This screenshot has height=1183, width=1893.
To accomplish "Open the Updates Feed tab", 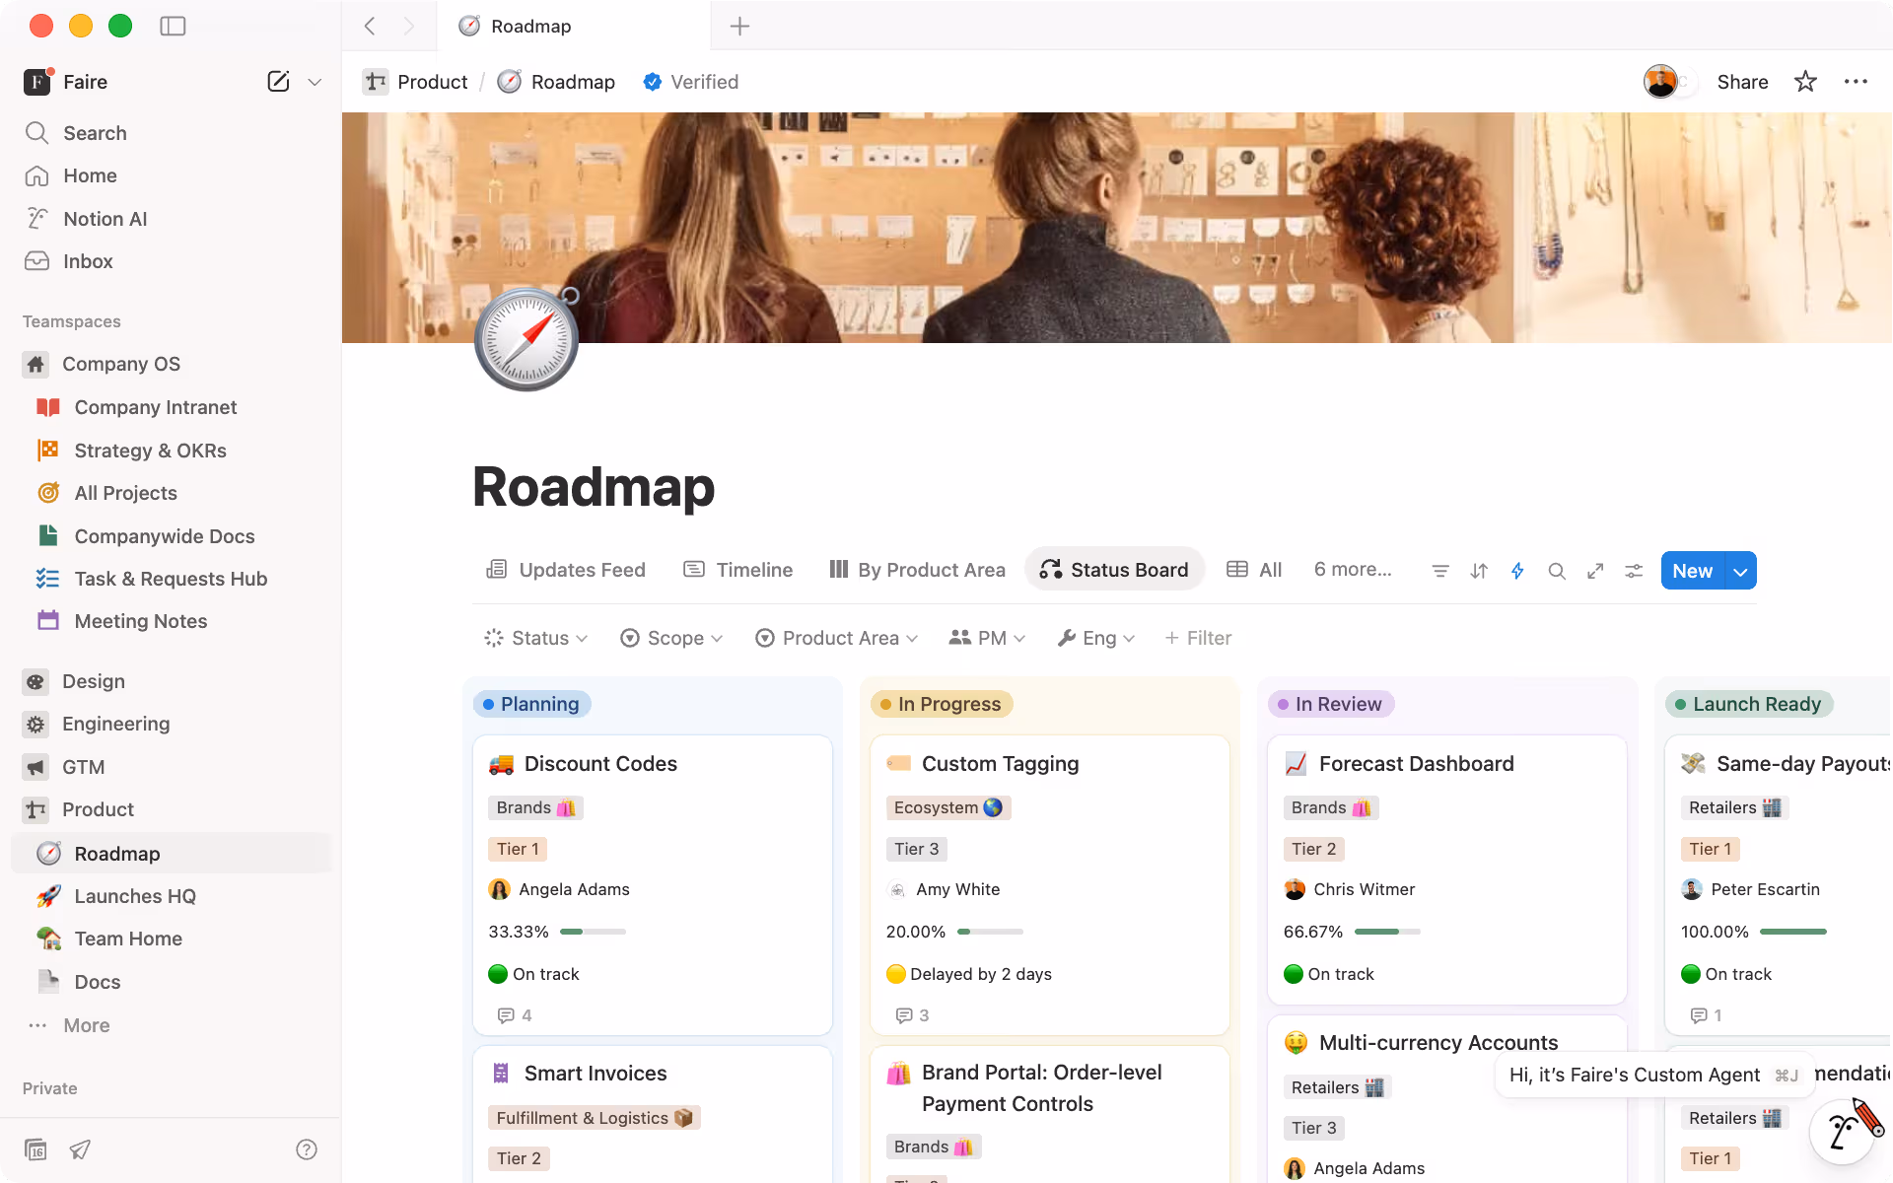I will click(x=566, y=570).
